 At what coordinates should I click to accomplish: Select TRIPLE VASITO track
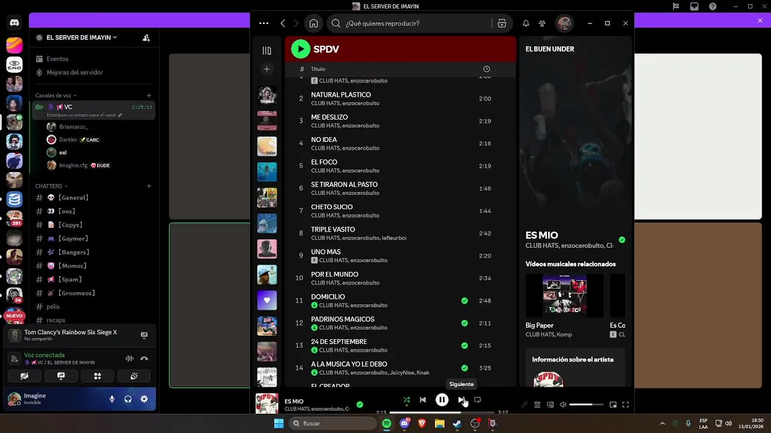(x=400, y=233)
